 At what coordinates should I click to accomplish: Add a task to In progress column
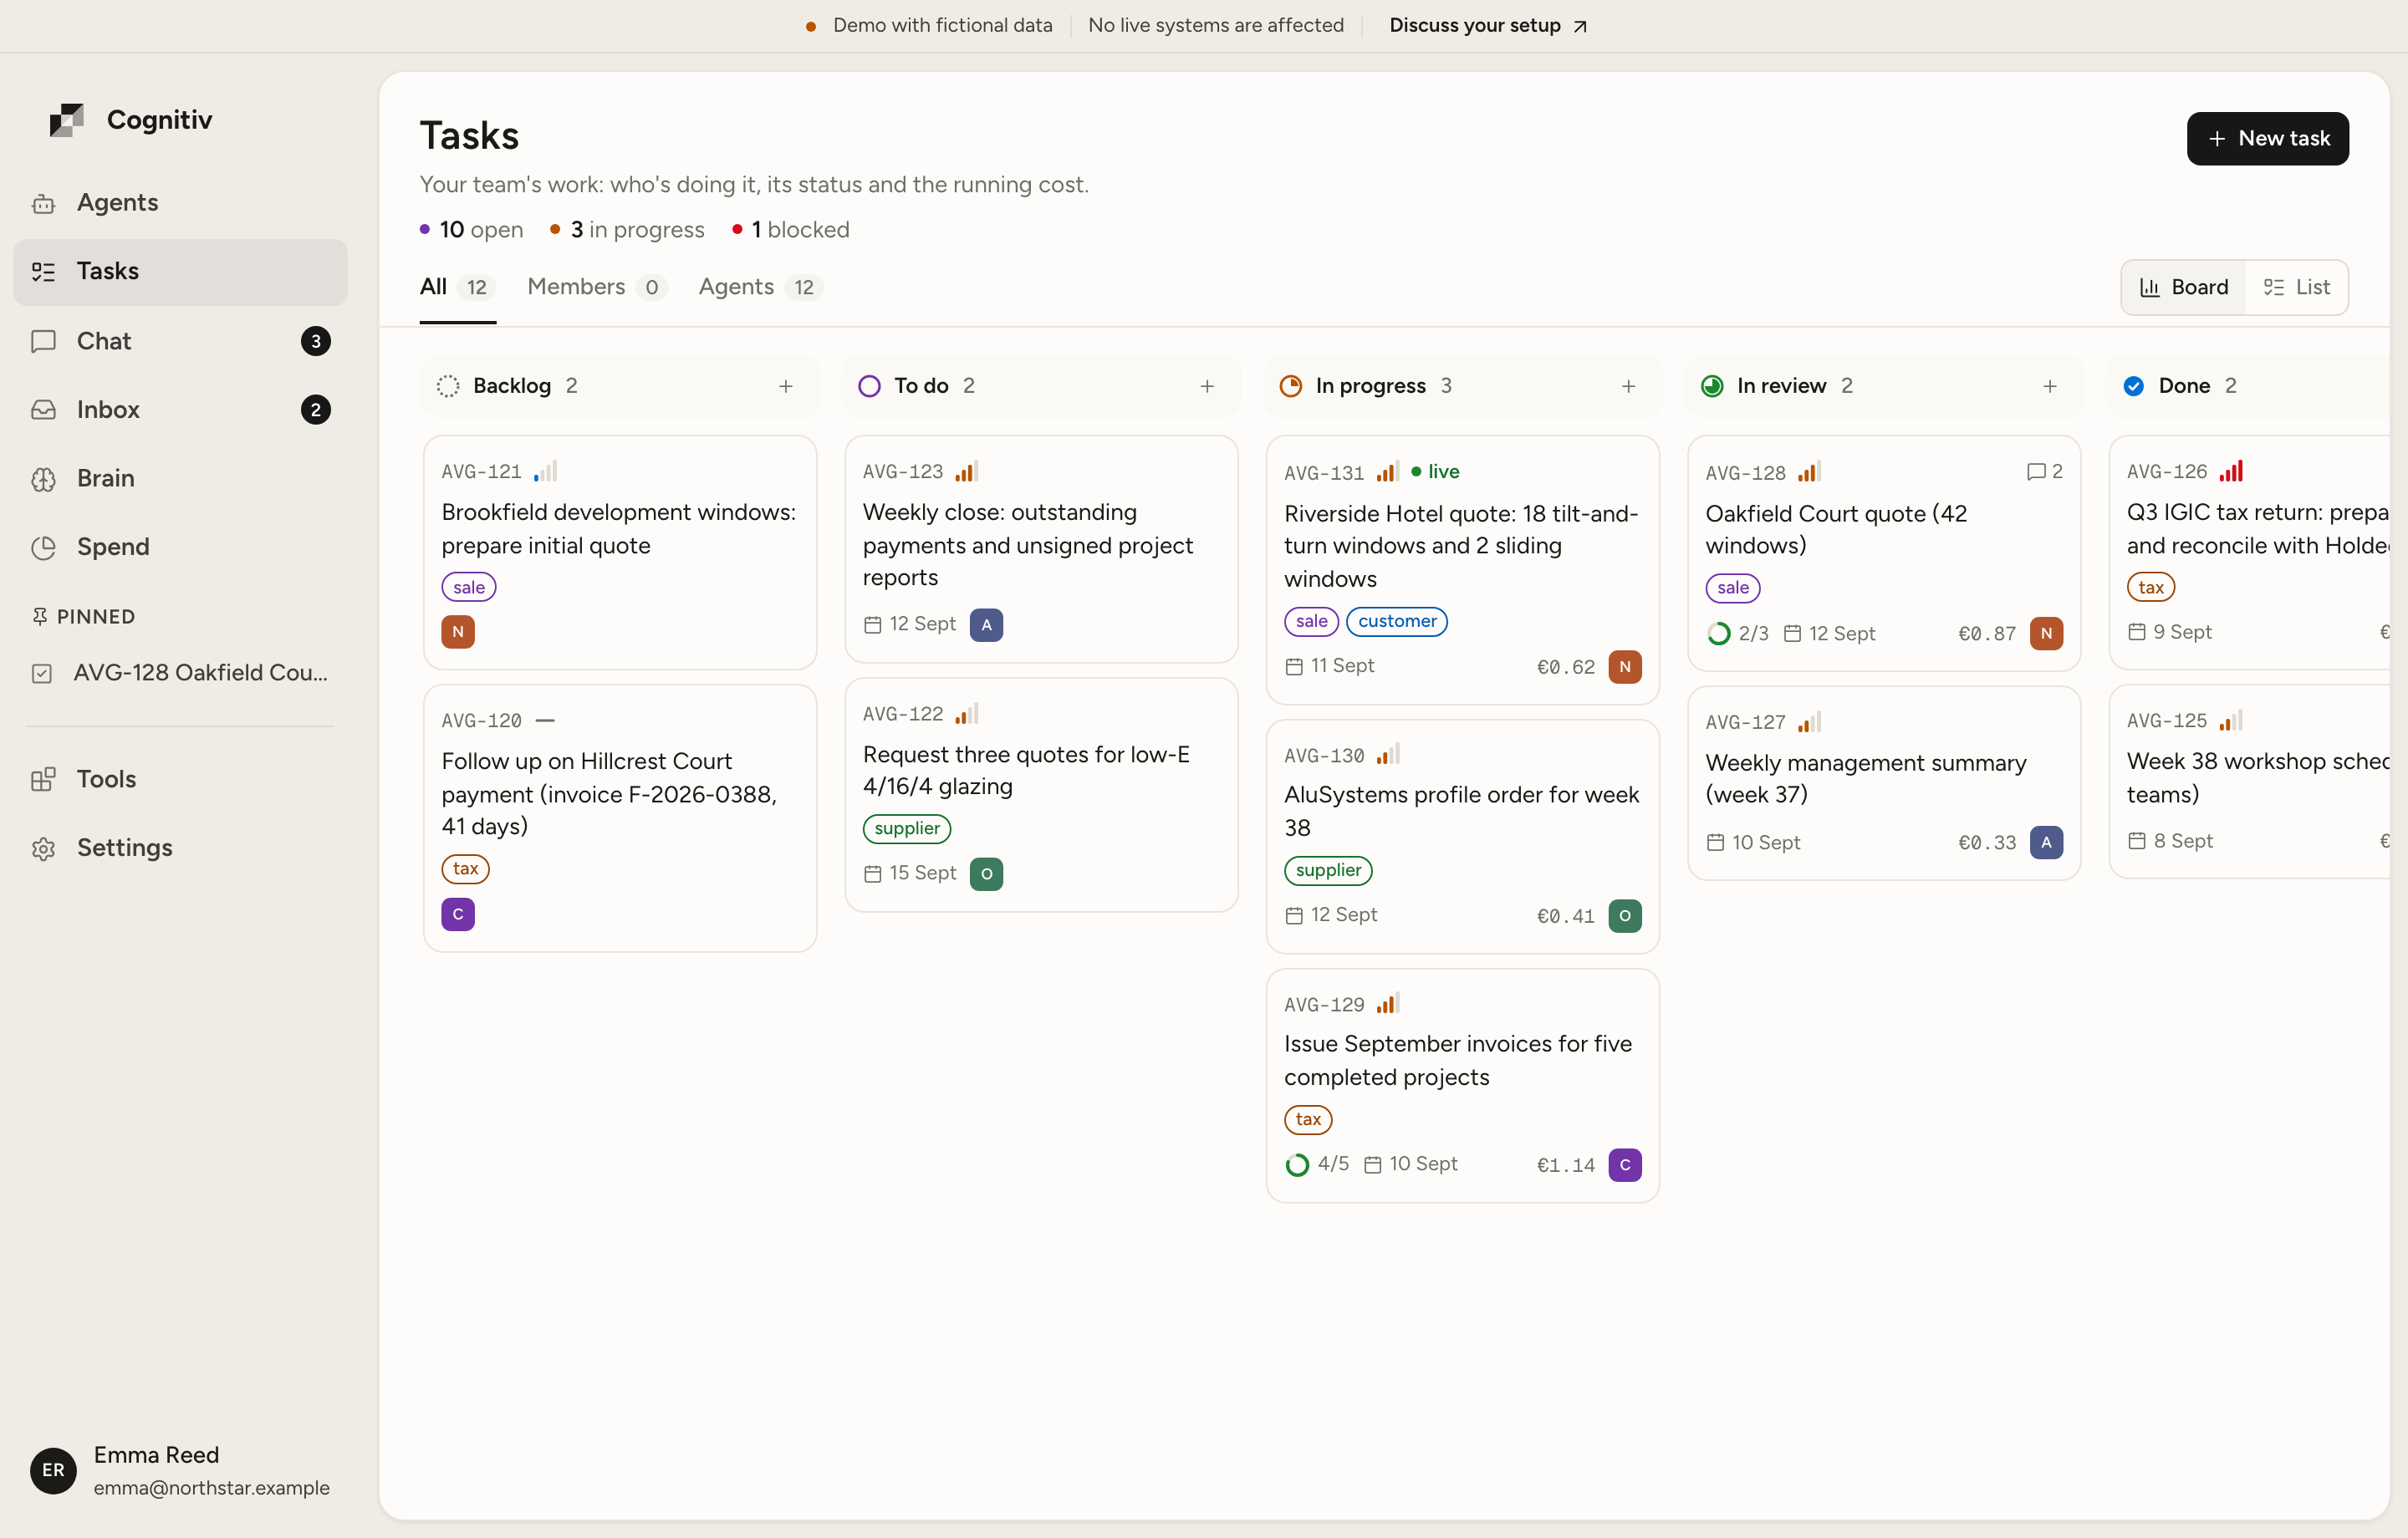pos(1628,386)
